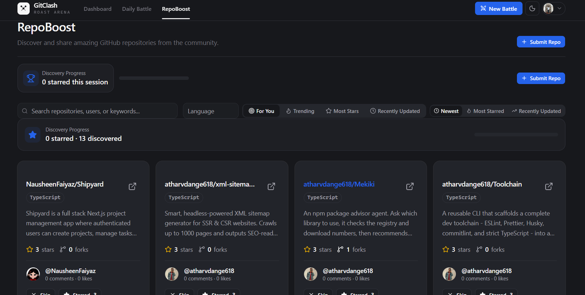Screen dimensions: 585x295
Task: Open the atharvdange618/xml-sitema... repo title
Action: [210, 184]
